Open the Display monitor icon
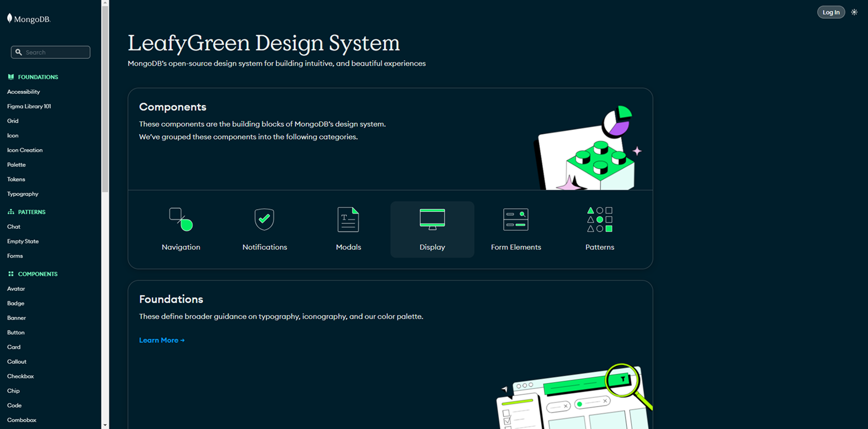Viewport: 868px width, 429px height. tap(432, 219)
